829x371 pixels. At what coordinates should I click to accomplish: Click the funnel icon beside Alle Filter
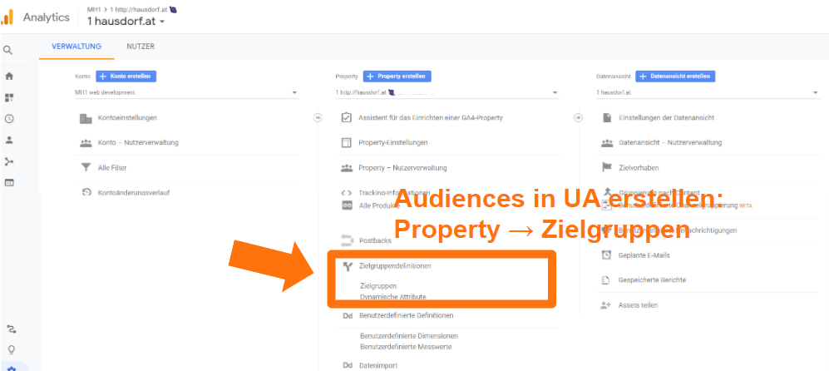pyautogui.click(x=86, y=168)
